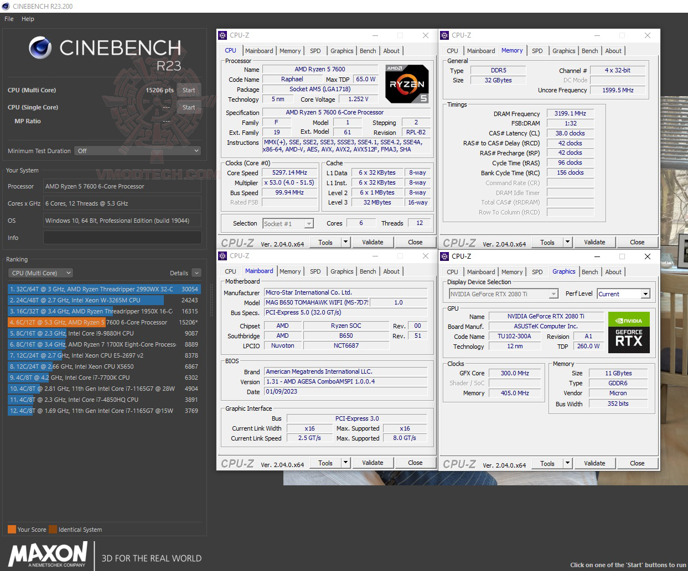
Task: Click the CPU-Z icon in Memory window title
Action: (x=444, y=35)
